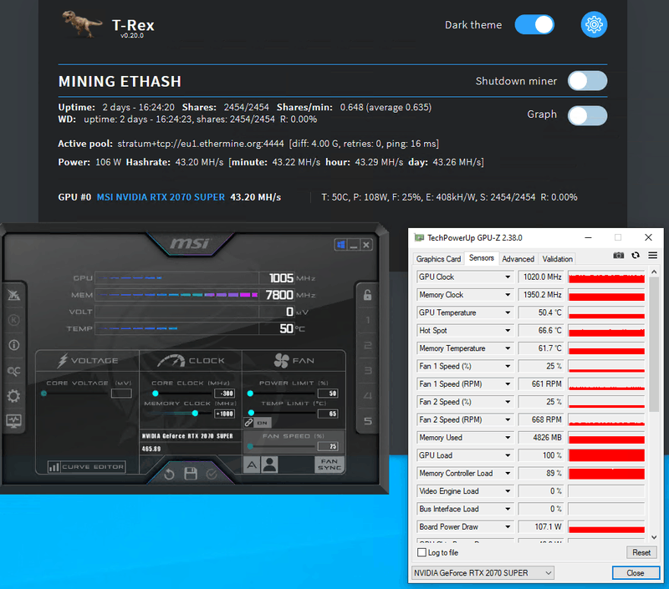Screen dimensions: 669x589
Task: Select Afterburner profile 5
Action: click(367, 421)
